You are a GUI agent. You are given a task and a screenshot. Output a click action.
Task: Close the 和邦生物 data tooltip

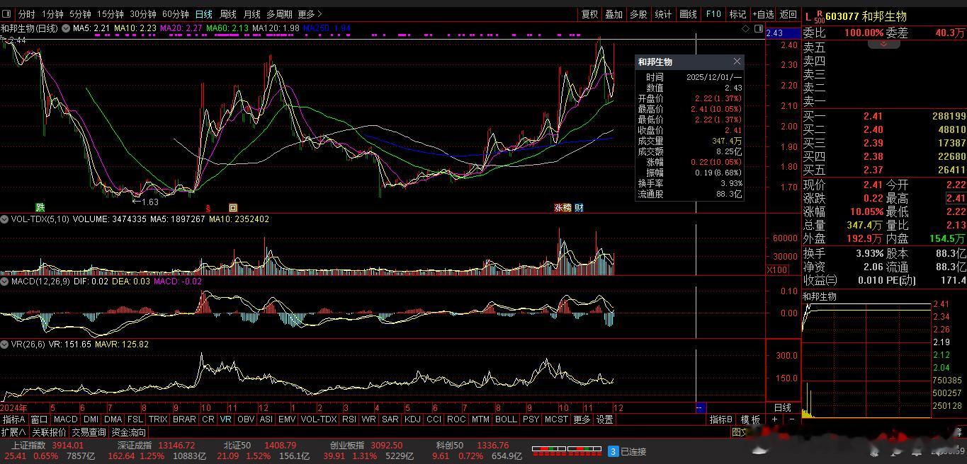click(737, 62)
